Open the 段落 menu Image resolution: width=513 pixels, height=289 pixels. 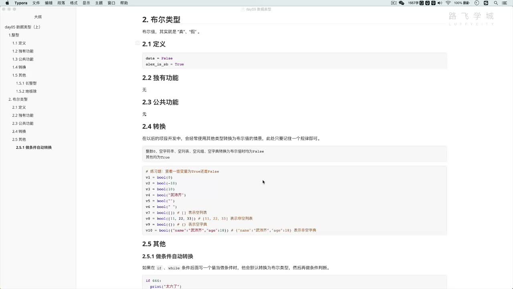click(61, 3)
